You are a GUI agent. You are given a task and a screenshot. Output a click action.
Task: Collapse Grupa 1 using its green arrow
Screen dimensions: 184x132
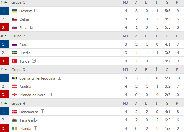(x=6, y=2)
